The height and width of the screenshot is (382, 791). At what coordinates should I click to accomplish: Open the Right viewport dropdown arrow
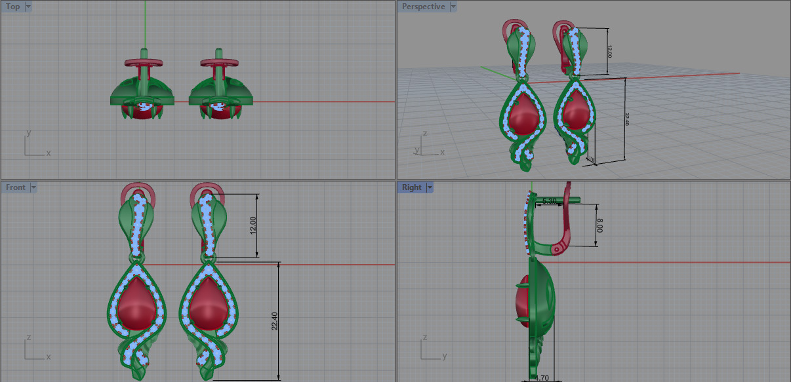[430, 187]
